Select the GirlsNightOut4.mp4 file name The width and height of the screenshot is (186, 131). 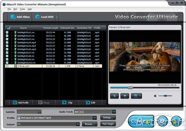tap(27, 43)
